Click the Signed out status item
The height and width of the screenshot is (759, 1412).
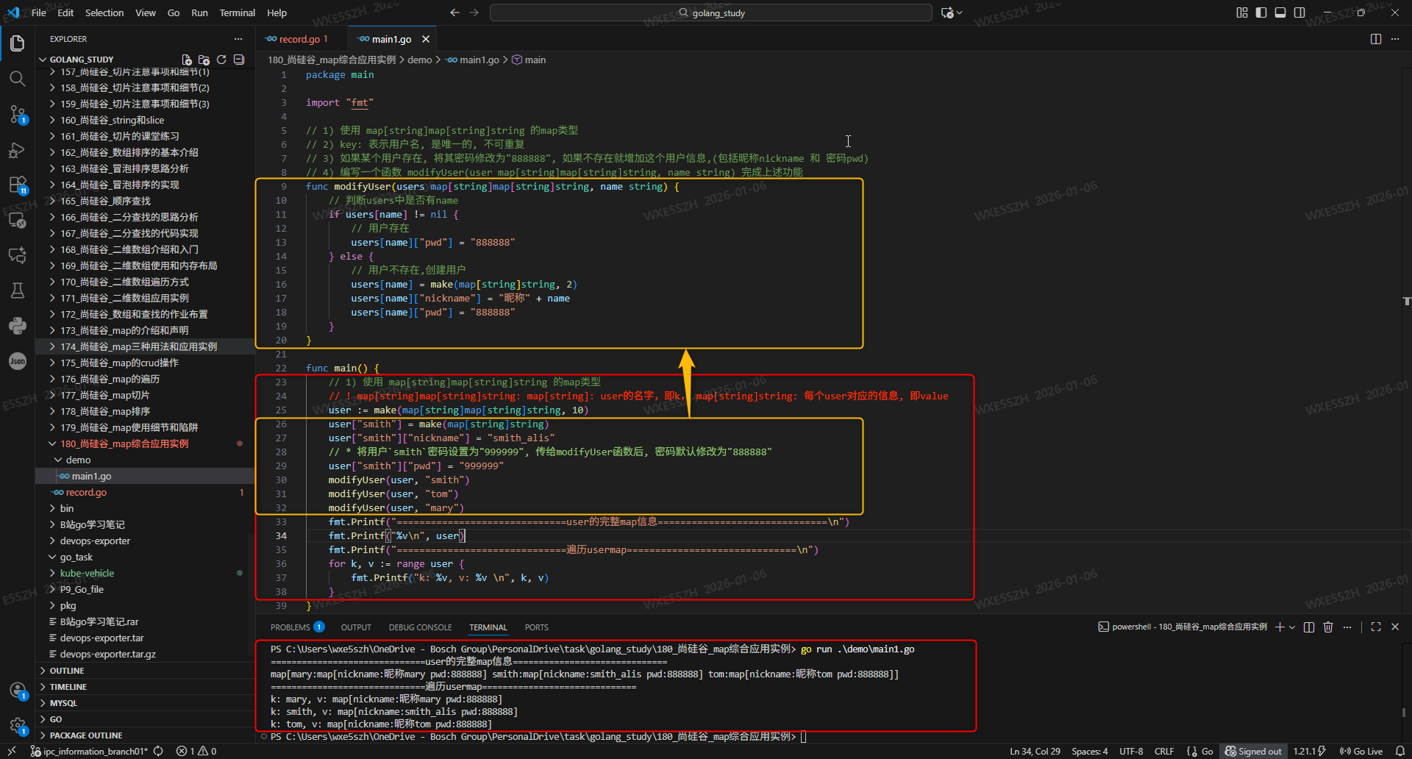tap(1253, 752)
